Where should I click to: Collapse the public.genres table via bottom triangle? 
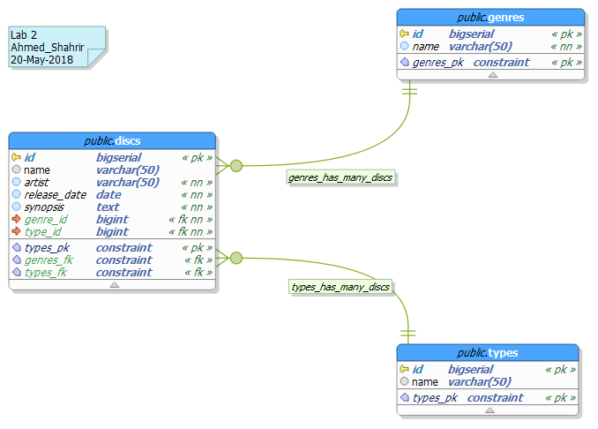point(492,75)
